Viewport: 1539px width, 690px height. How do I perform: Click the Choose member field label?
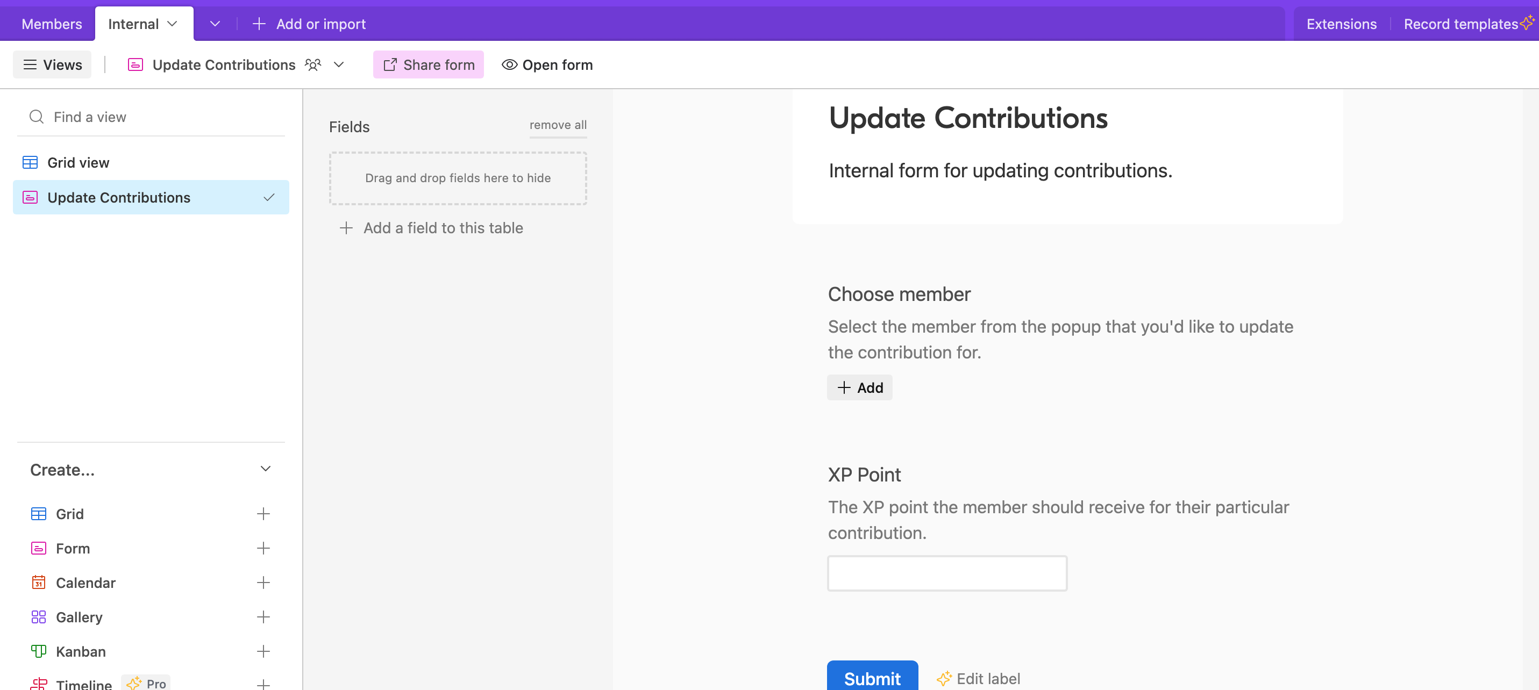899,294
